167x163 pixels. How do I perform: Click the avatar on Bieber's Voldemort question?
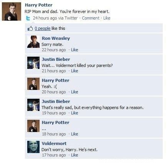point(33,63)
